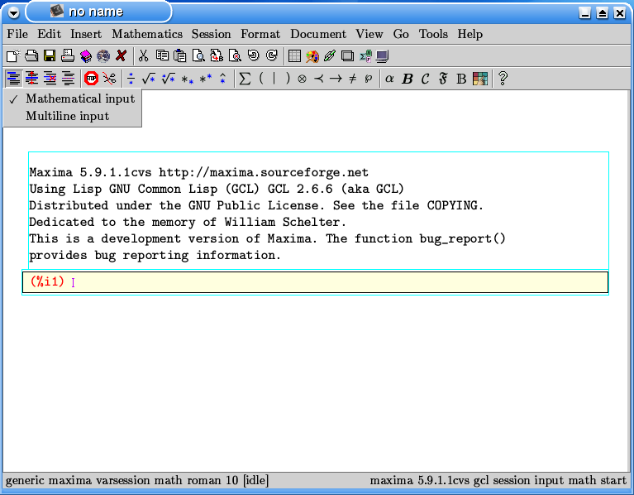Viewport: 634px width, 495px height.
Task: Open the middle vertical bar separator menu
Action: (274, 78)
